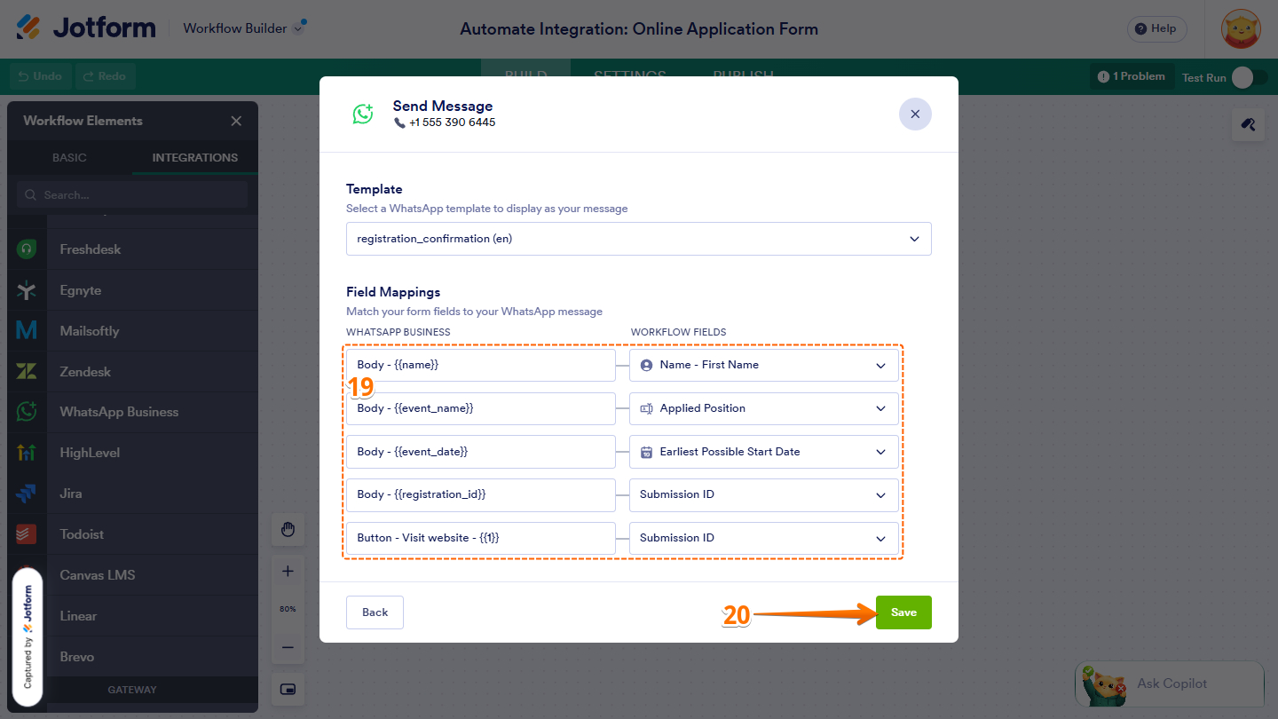Open the Help button
The image size is (1278, 719).
(1156, 28)
